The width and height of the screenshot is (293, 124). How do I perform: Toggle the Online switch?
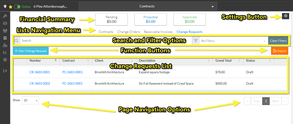point(17,7)
